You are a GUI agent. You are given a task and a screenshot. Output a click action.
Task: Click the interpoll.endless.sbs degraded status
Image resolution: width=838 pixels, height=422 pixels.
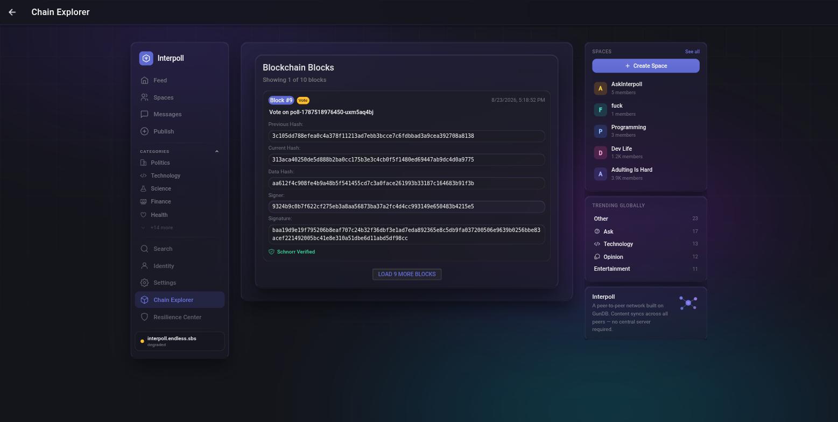(180, 341)
